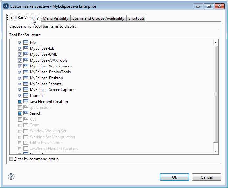Click the toolbar icon beside Launch
The height and width of the screenshot is (188, 228).
pos(26,96)
